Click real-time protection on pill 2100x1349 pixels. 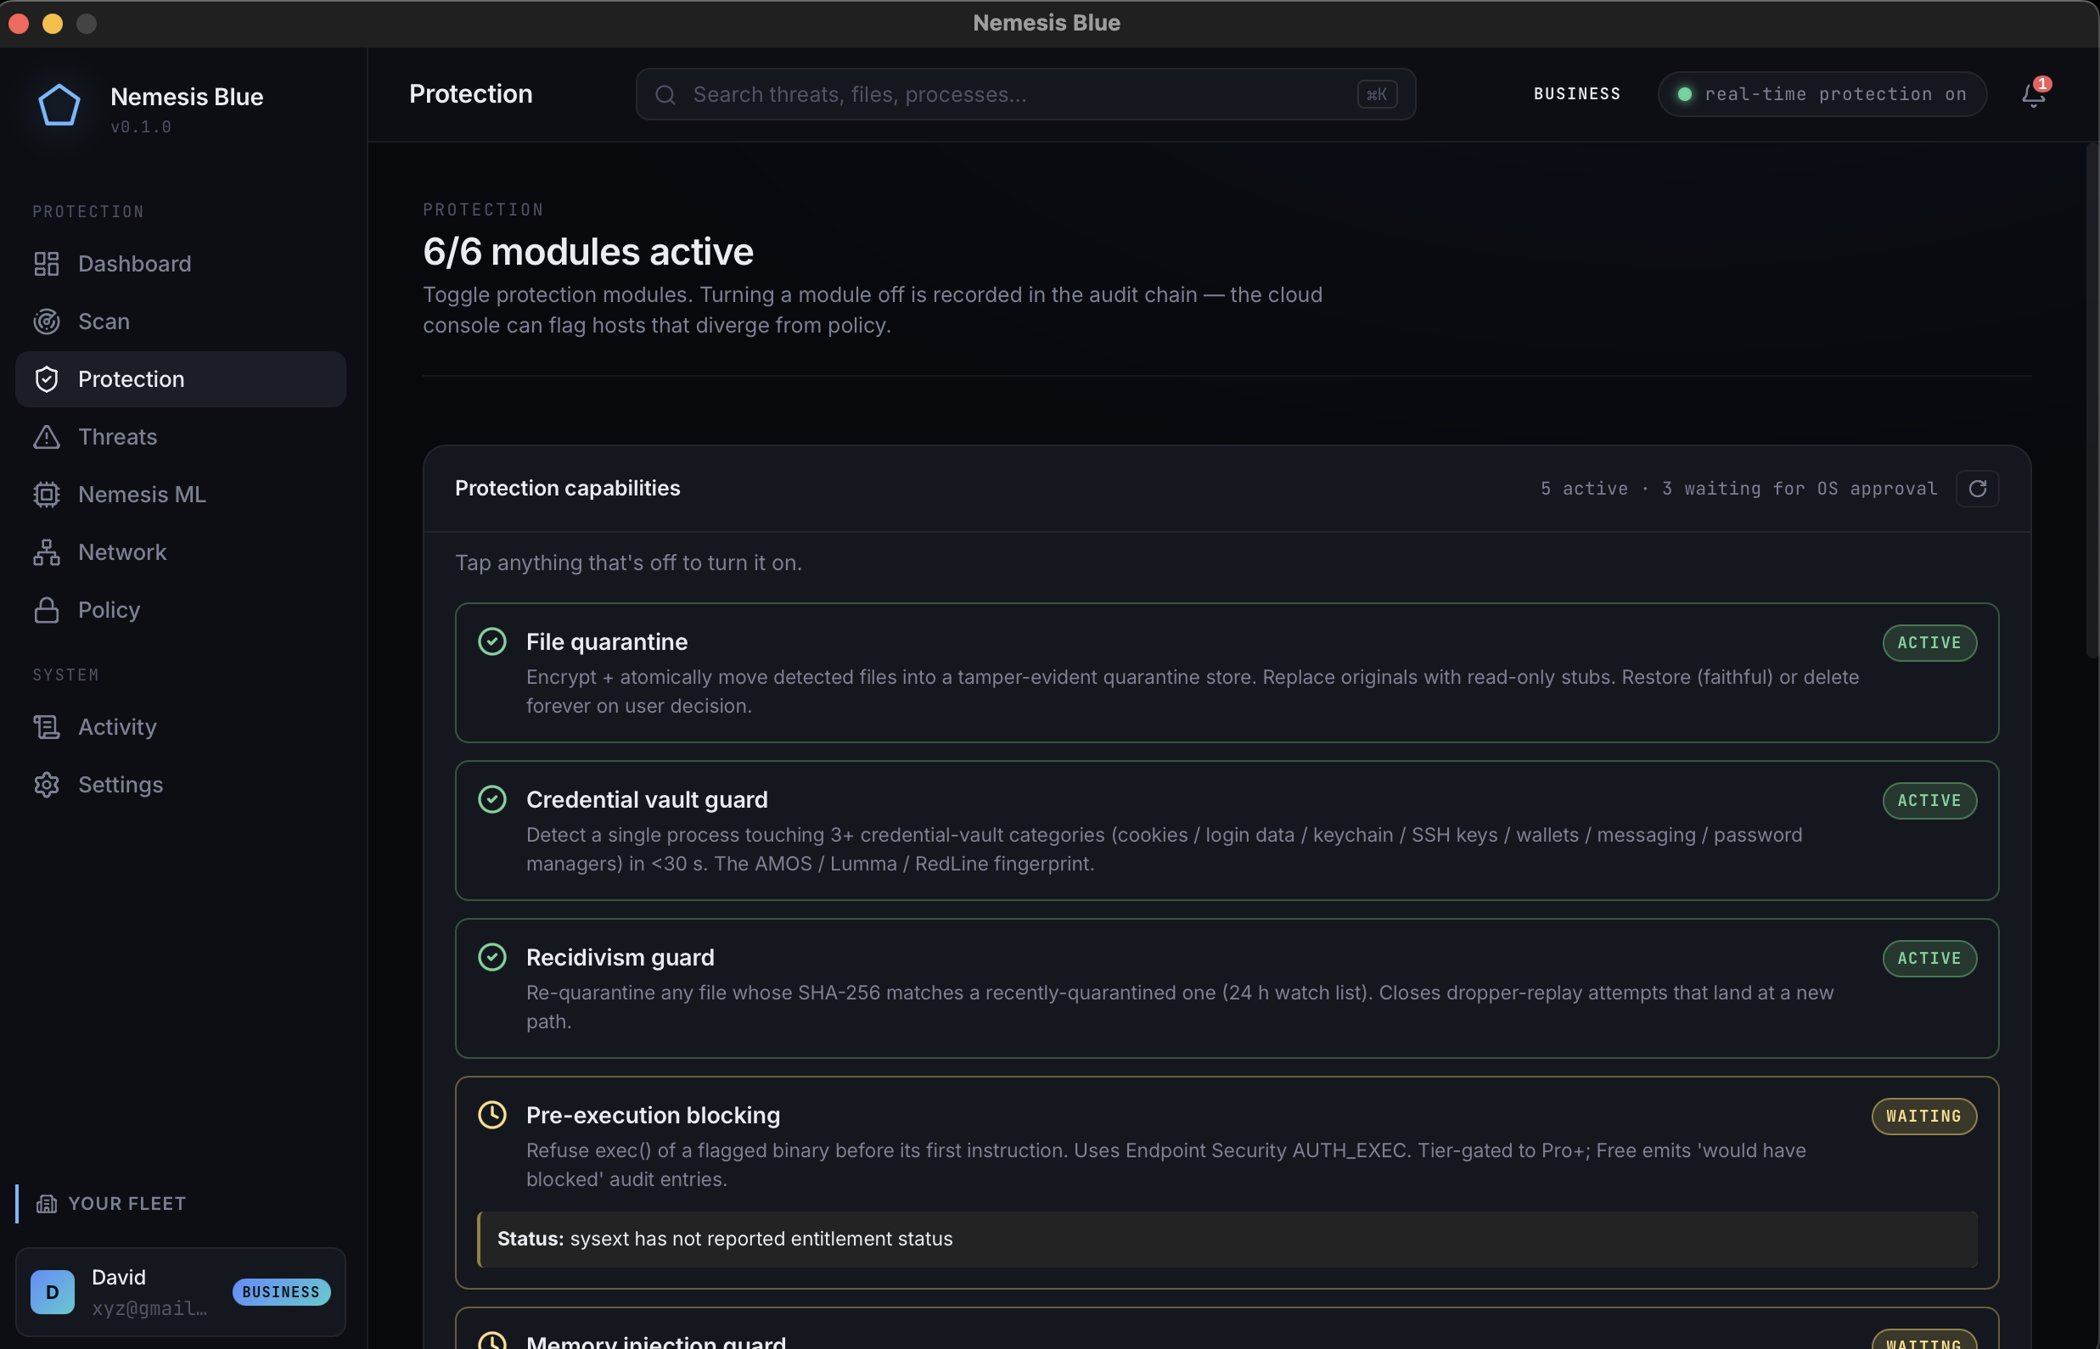tap(1822, 95)
